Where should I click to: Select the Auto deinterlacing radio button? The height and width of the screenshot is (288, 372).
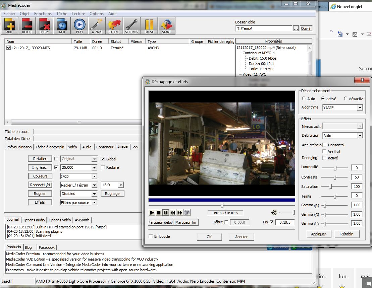point(304,99)
